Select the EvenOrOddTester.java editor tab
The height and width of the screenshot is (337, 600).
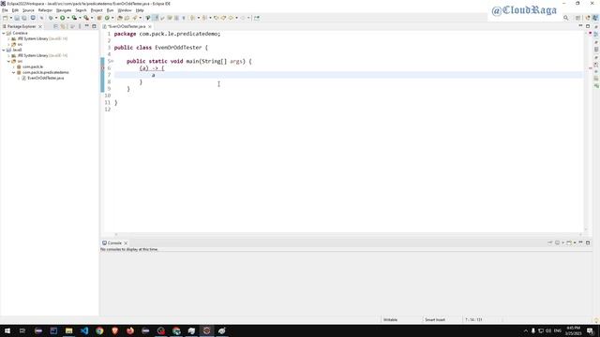[127, 26]
